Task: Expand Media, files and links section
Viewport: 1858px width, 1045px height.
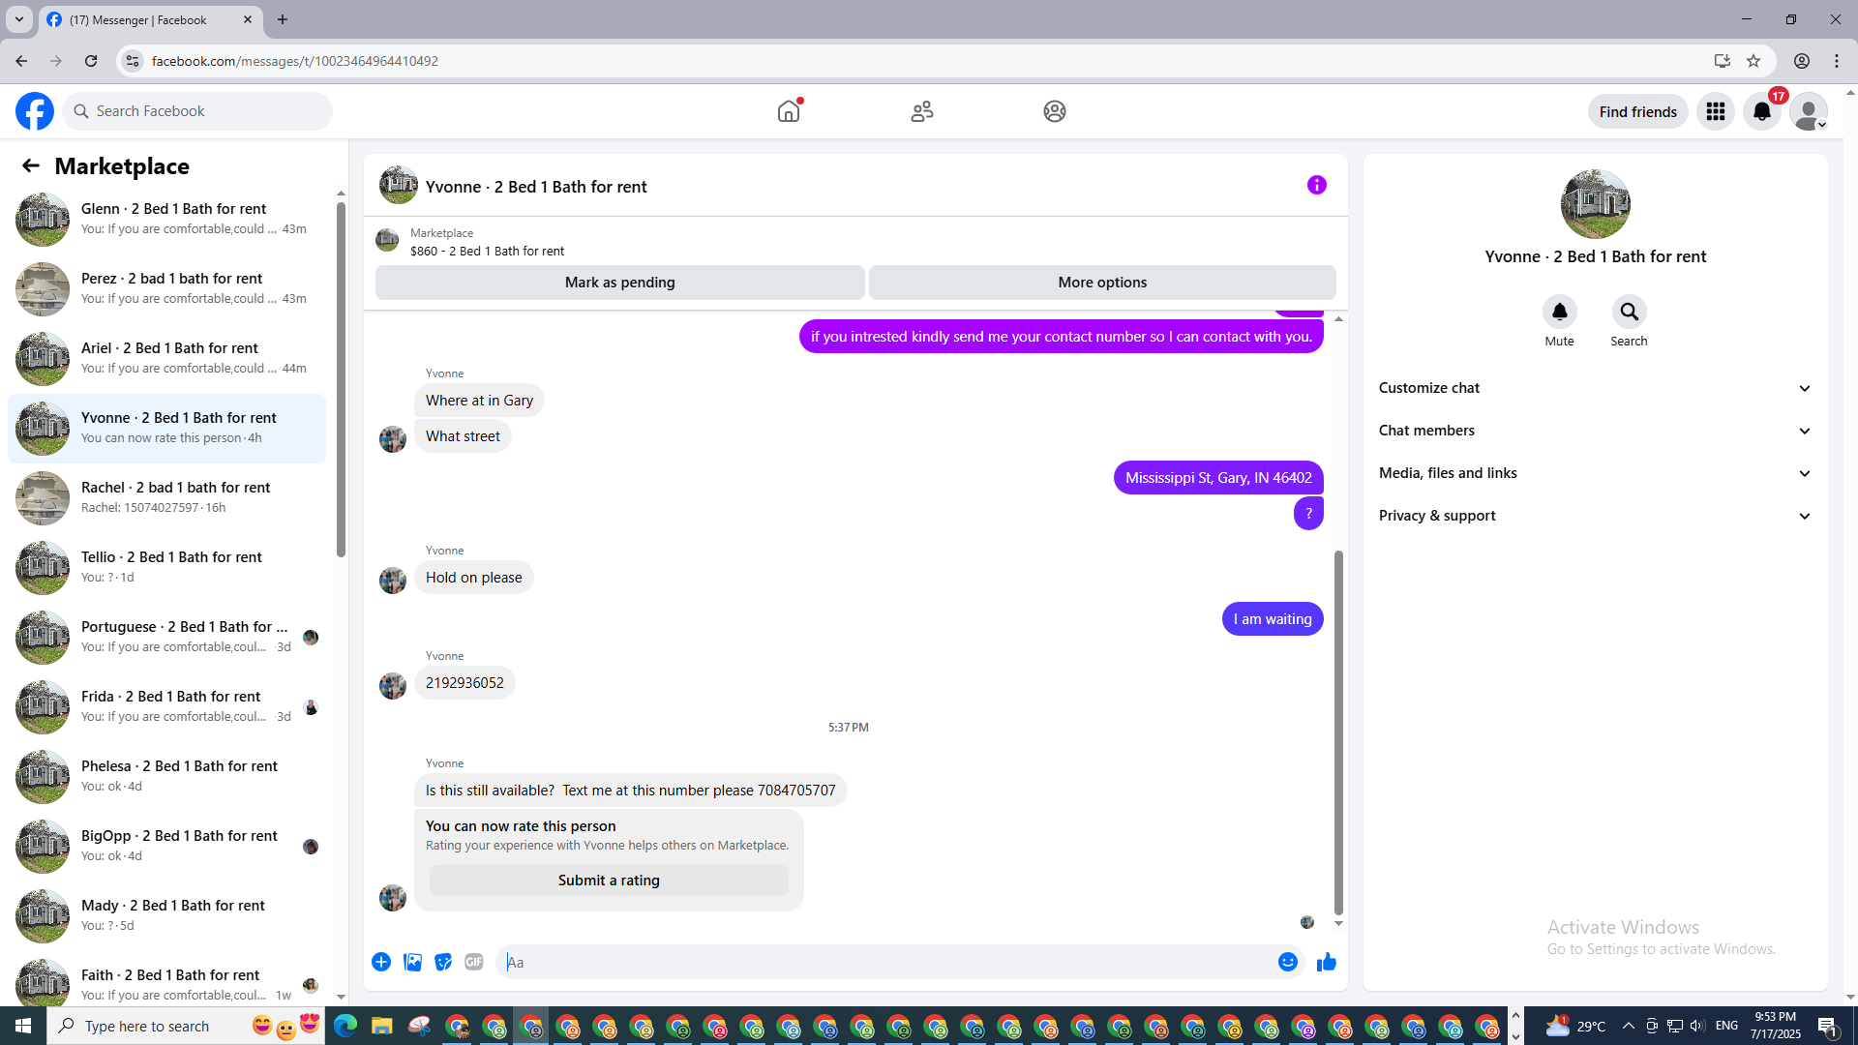Action: tap(1595, 473)
